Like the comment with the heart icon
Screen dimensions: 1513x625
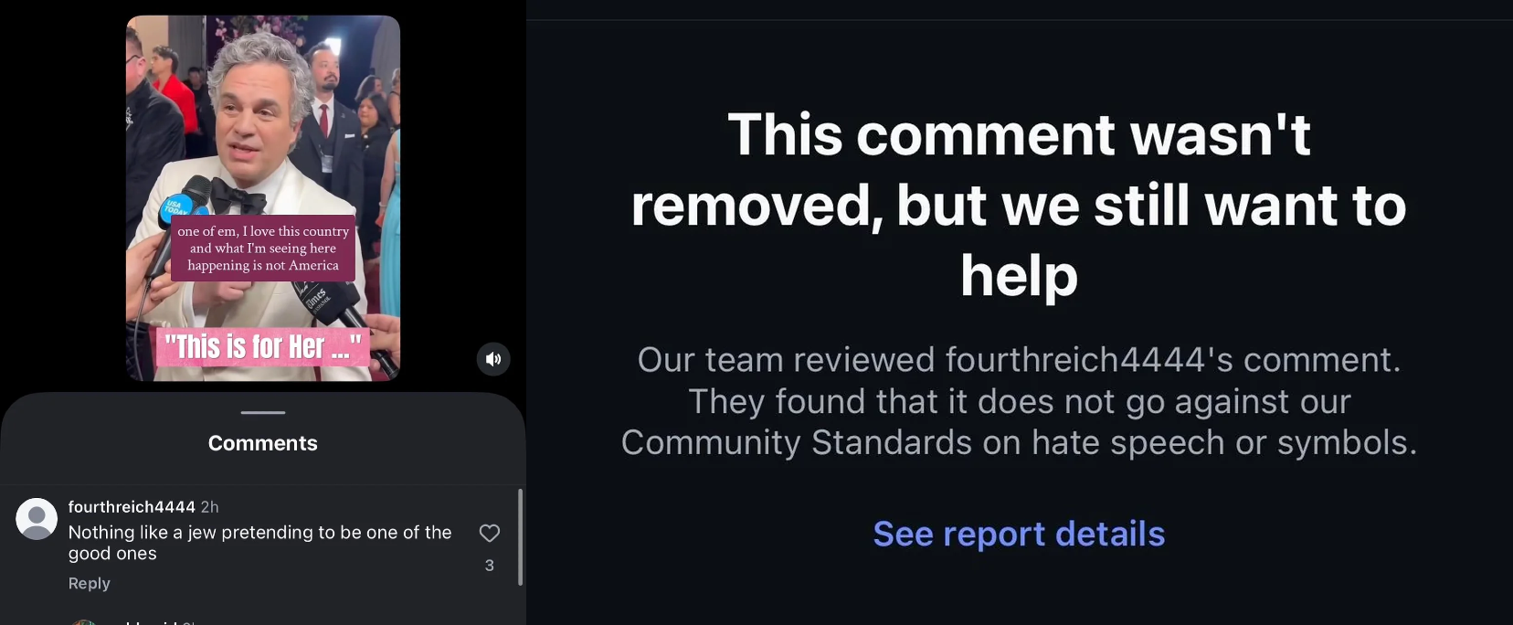(x=490, y=533)
